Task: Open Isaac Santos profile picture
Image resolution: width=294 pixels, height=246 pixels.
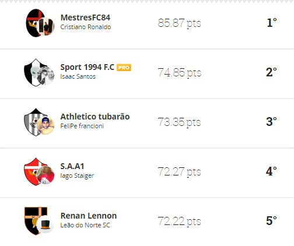Action: 45,76
